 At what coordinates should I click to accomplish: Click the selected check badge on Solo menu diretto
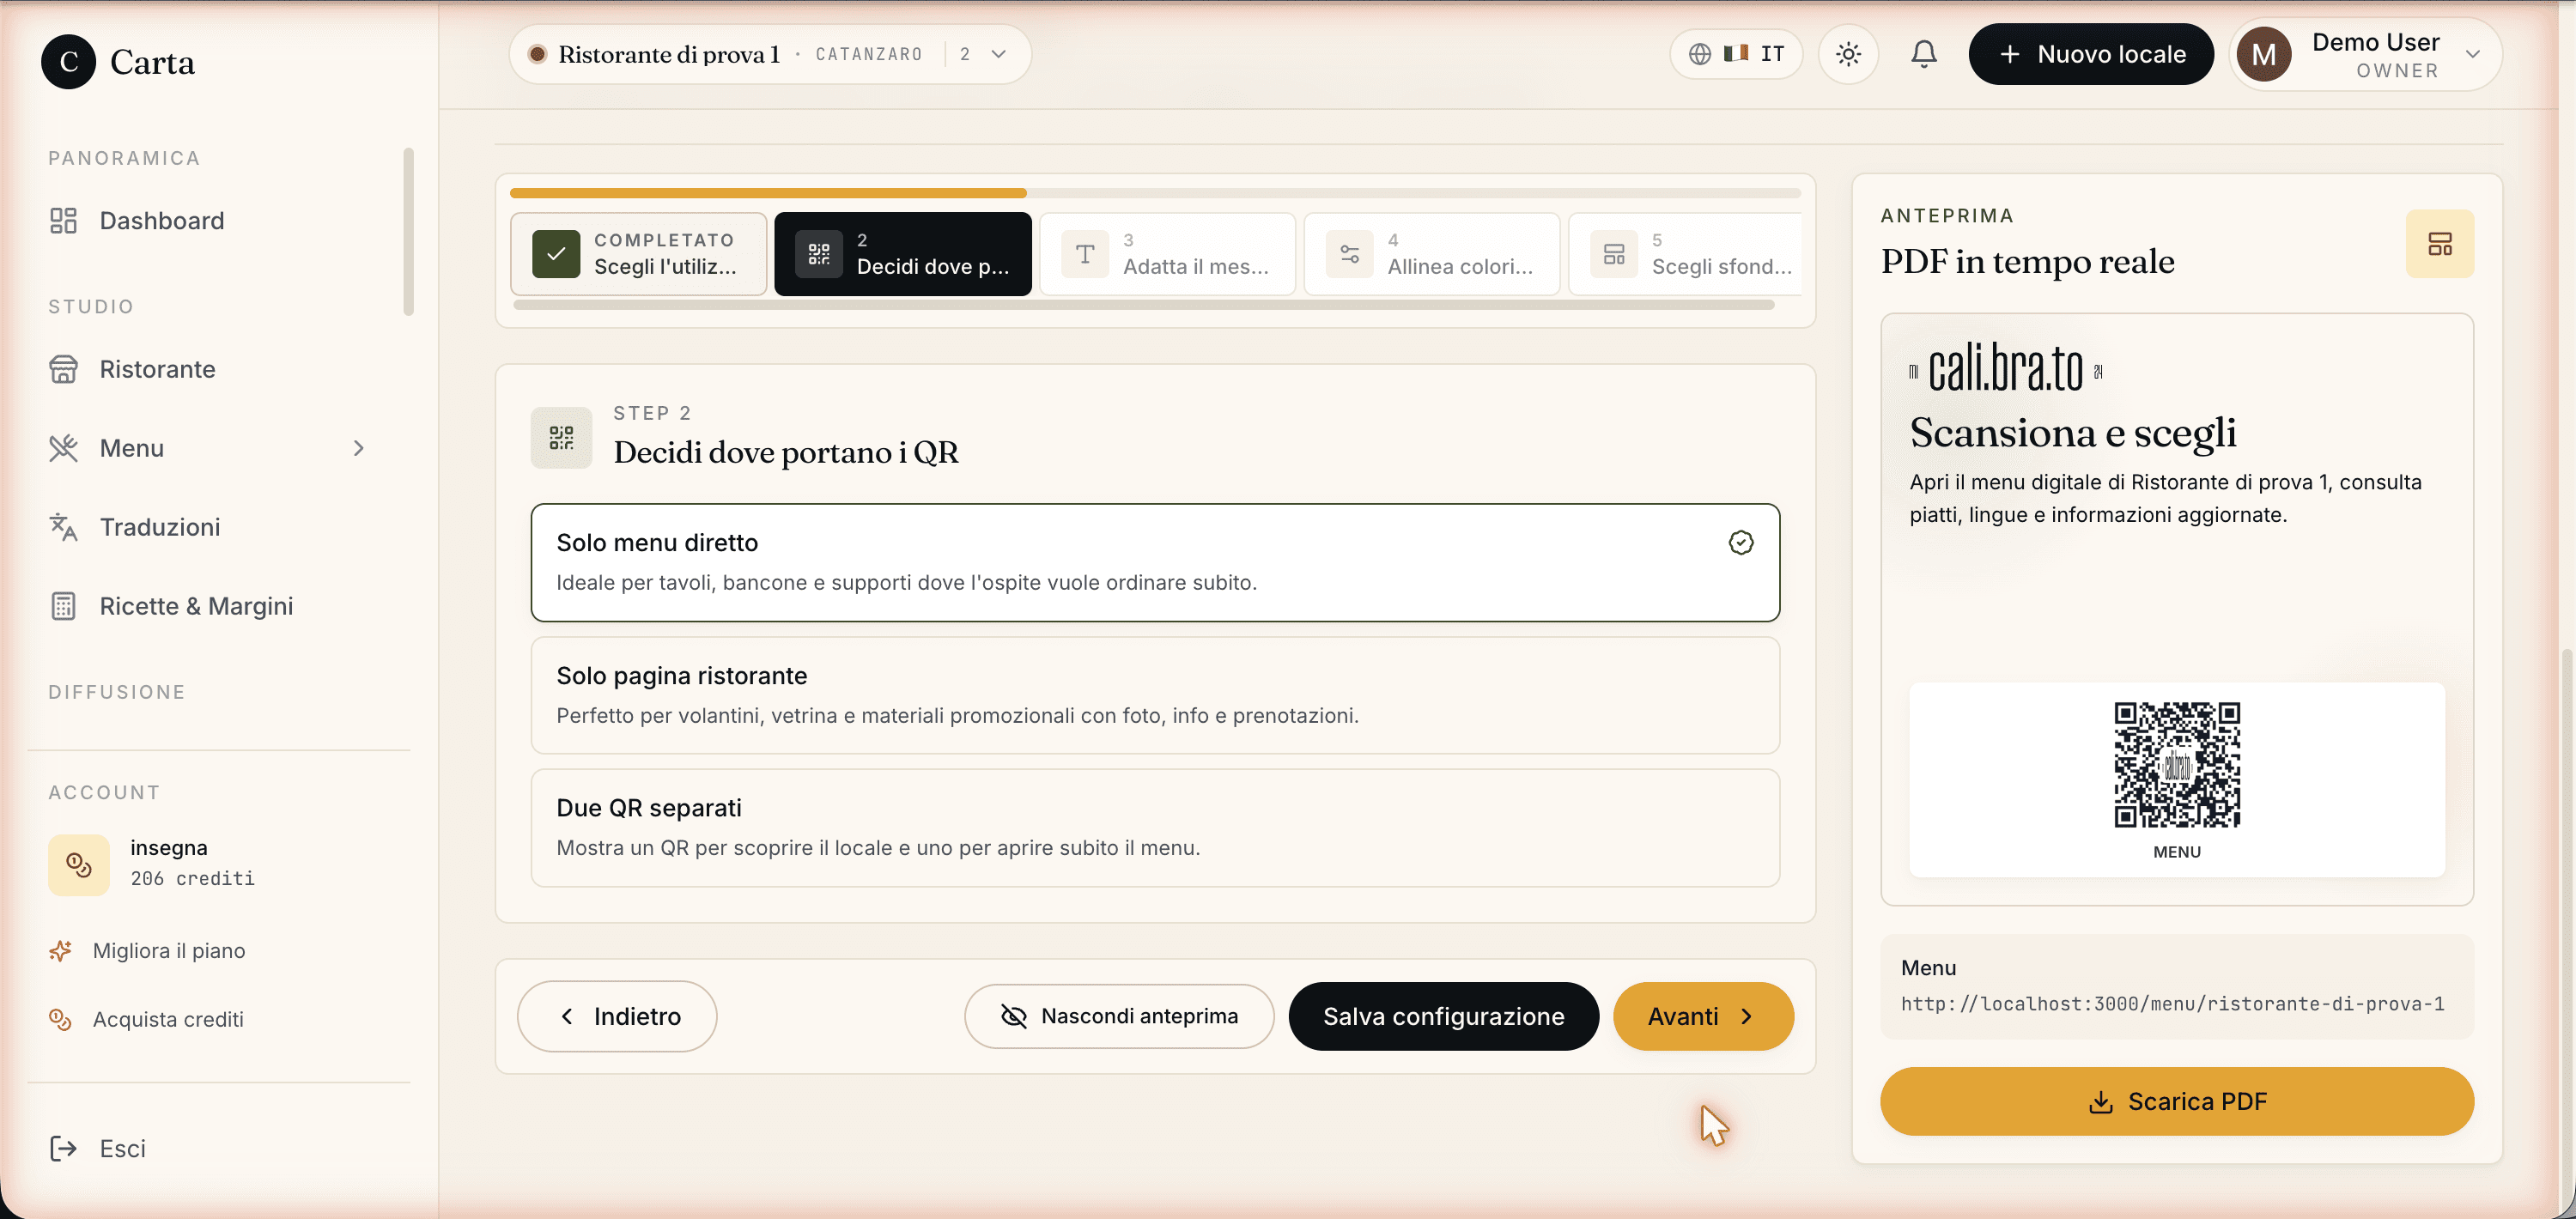point(1741,543)
